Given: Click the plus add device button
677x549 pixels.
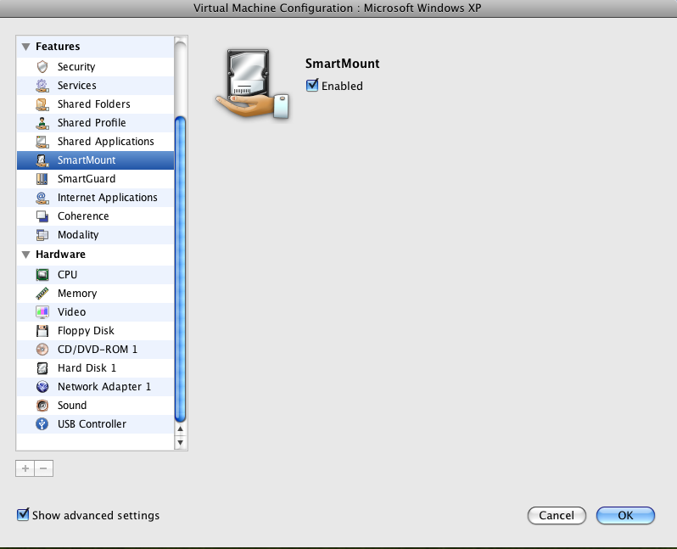Looking at the screenshot, I should point(25,468).
